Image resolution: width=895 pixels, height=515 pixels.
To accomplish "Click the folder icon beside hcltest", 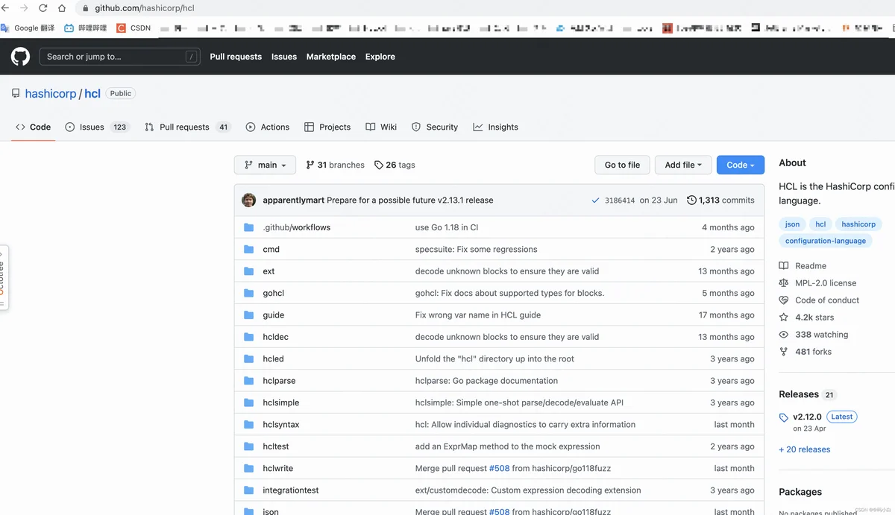I will click(249, 446).
